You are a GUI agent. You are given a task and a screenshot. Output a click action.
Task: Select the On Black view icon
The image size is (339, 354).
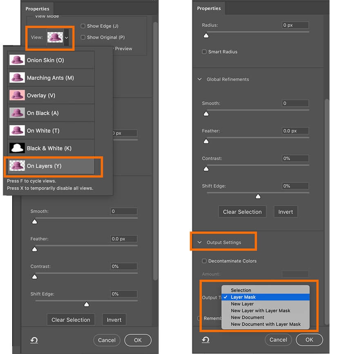pos(17,113)
